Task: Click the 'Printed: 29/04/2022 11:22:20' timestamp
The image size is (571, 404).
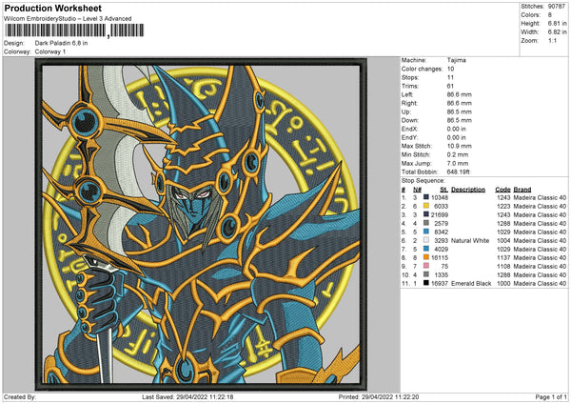Action: (x=379, y=397)
